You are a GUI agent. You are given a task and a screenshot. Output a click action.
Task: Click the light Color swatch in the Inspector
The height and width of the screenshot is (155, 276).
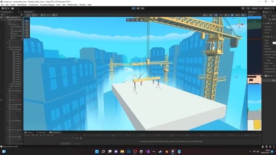coord(274,43)
